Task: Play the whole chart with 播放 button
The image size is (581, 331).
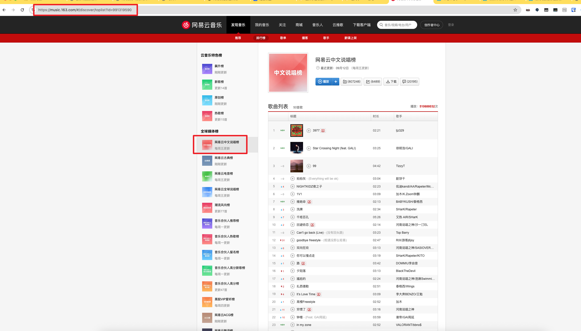Action: 324,82
